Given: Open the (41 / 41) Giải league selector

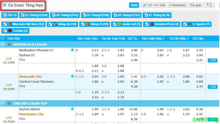Looking at the screenshot, I should coord(153,5).
